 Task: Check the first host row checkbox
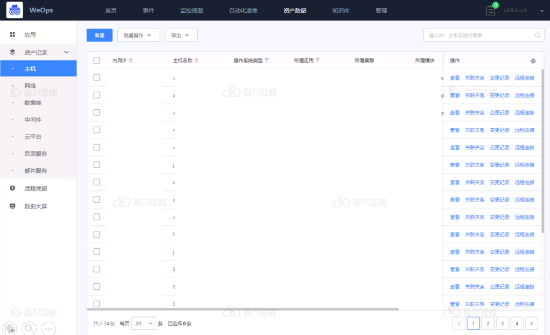96,77
